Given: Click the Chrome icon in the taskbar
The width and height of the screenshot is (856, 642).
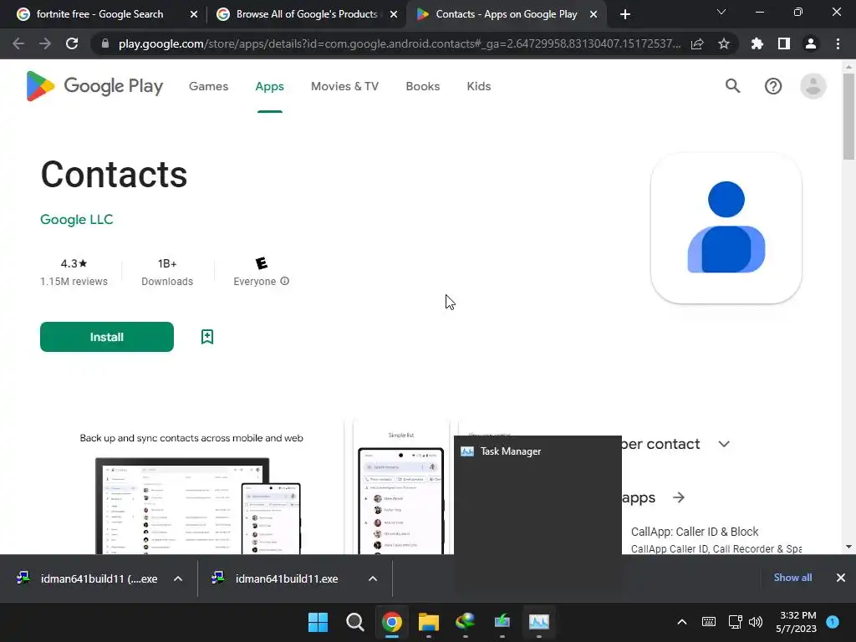Looking at the screenshot, I should [x=391, y=622].
